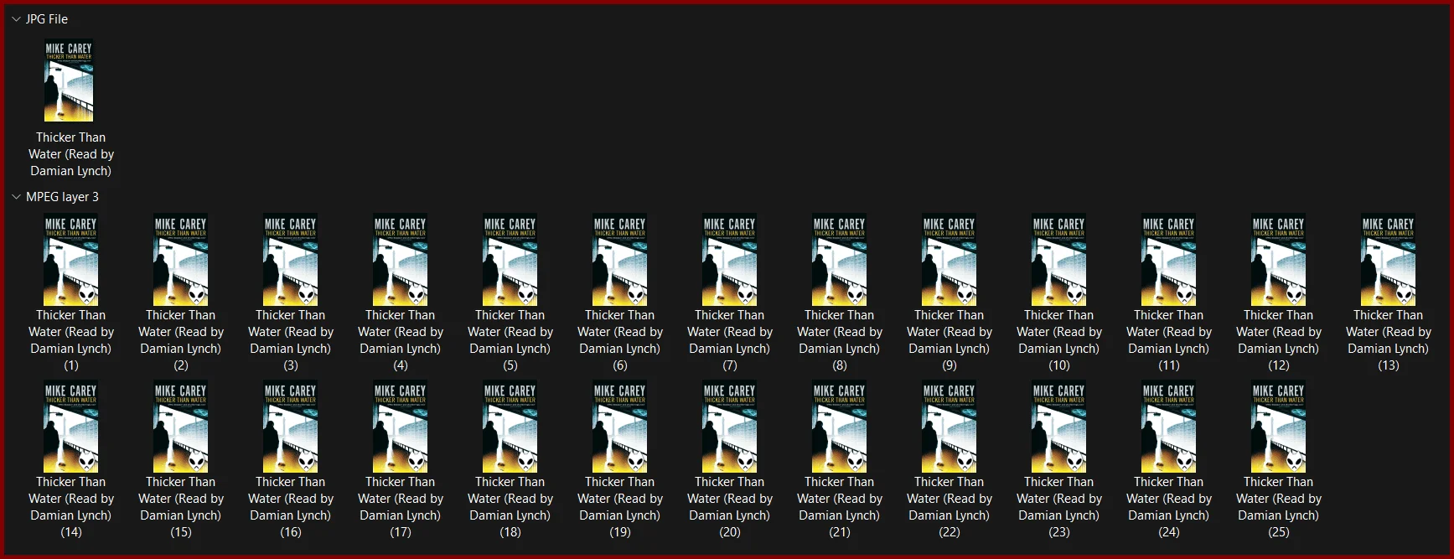Click file name label ending in (20)
This screenshot has height=559, width=1454.
[x=730, y=507]
